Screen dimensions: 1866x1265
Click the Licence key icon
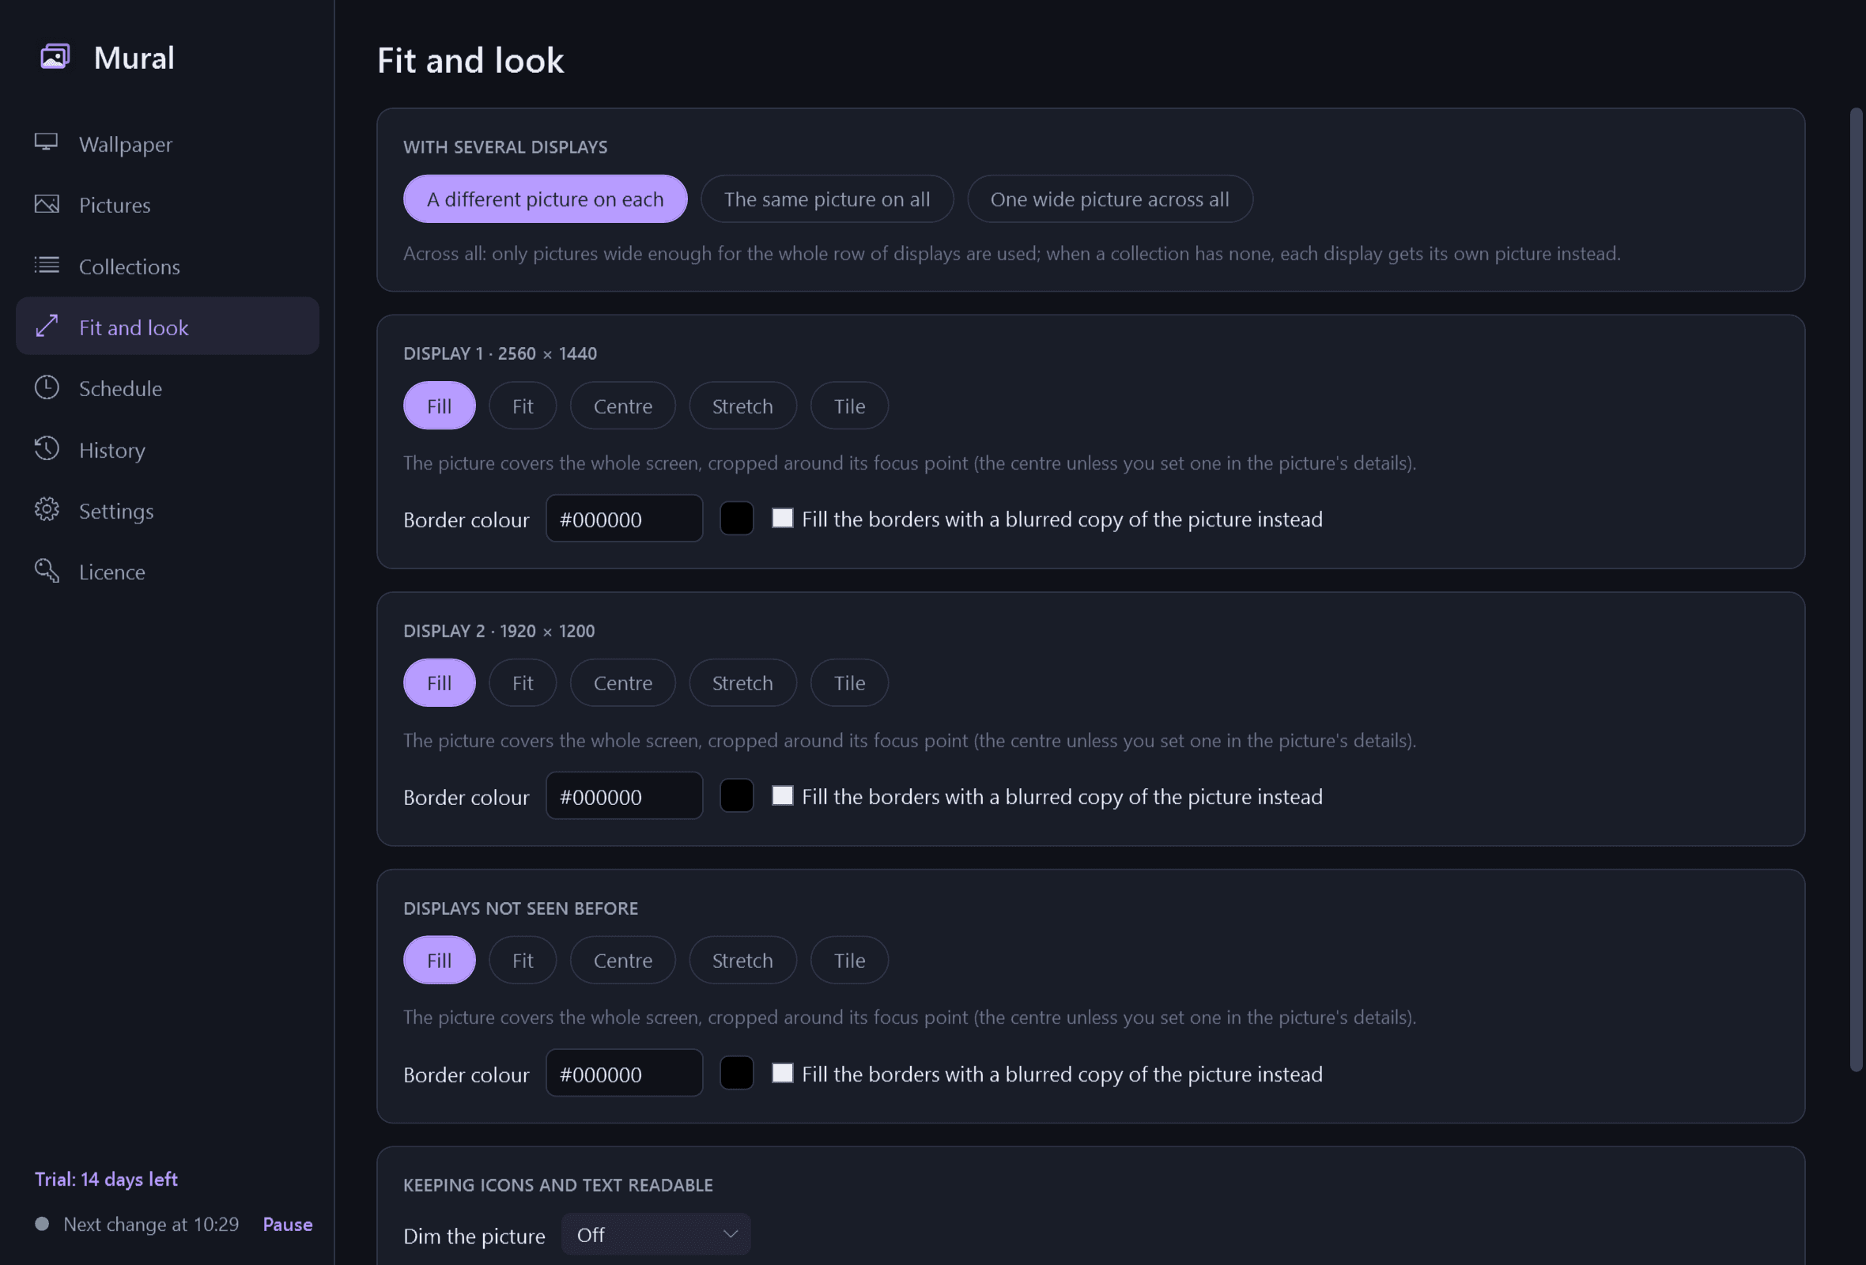(x=47, y=571)
